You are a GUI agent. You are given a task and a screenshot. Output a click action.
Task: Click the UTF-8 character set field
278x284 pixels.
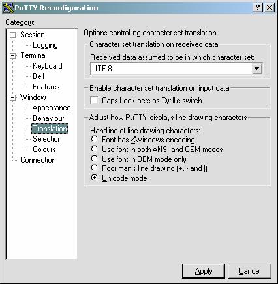(171, 69)
